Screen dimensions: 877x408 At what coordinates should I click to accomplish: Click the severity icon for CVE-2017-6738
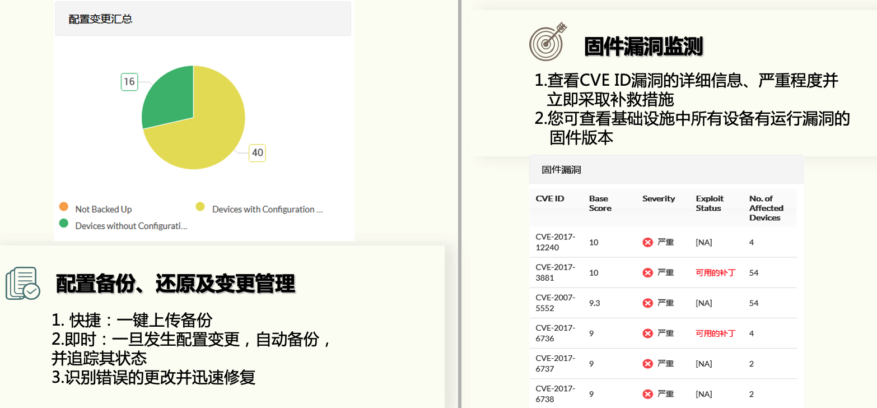(648, 393)
